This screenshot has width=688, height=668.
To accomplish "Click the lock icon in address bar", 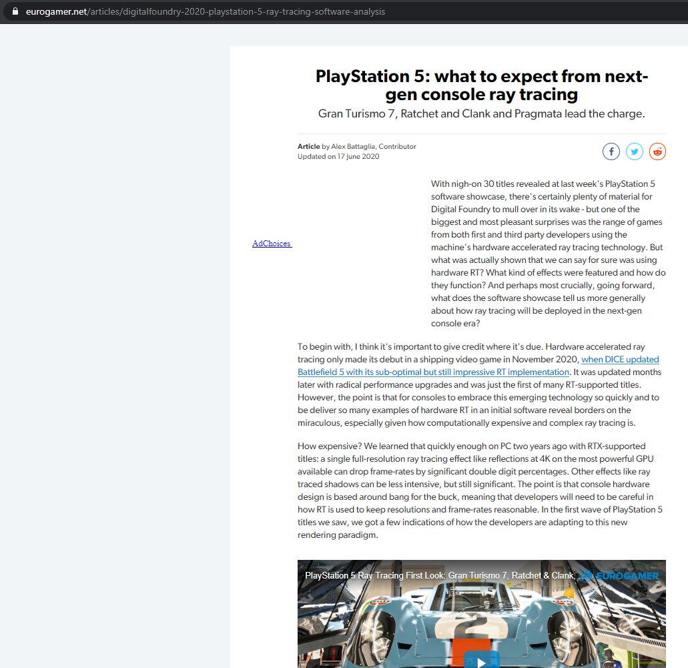I will pos(15,11).
